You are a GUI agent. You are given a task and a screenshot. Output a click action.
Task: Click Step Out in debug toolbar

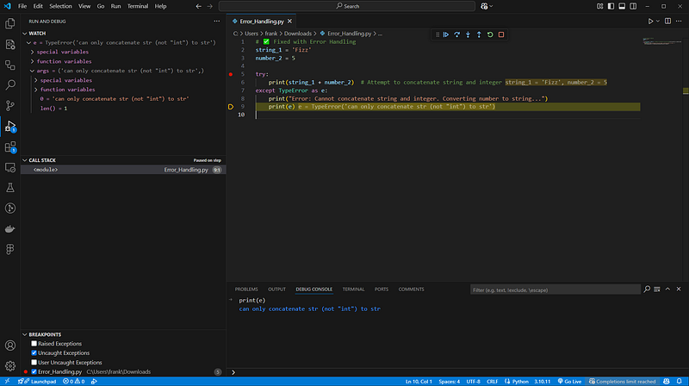pyautogui.click(x=479, y=34)
